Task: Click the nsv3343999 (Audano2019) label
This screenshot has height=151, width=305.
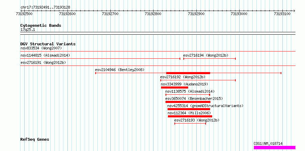Action: click(x=184, y=84)
